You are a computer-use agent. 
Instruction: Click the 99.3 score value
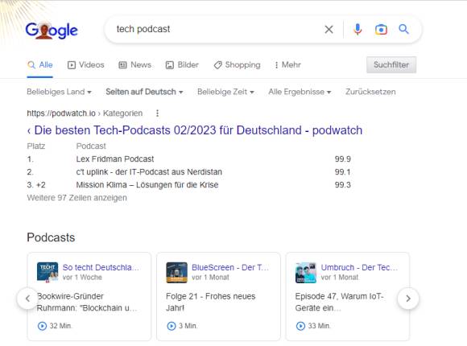[x=342, y=185]
